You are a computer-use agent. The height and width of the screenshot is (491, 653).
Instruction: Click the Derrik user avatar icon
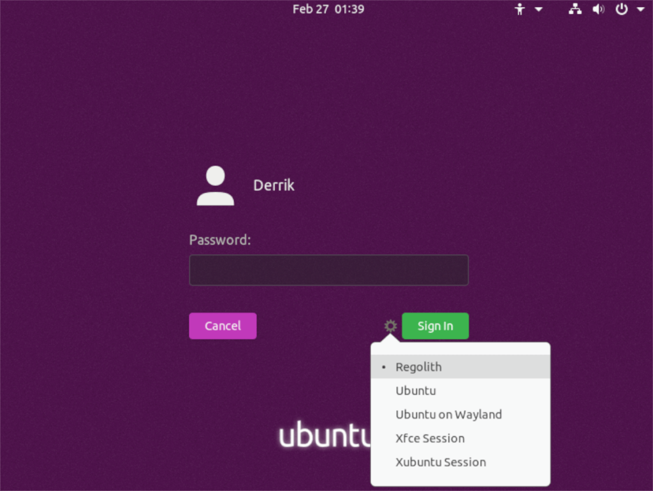pos(215,185)
